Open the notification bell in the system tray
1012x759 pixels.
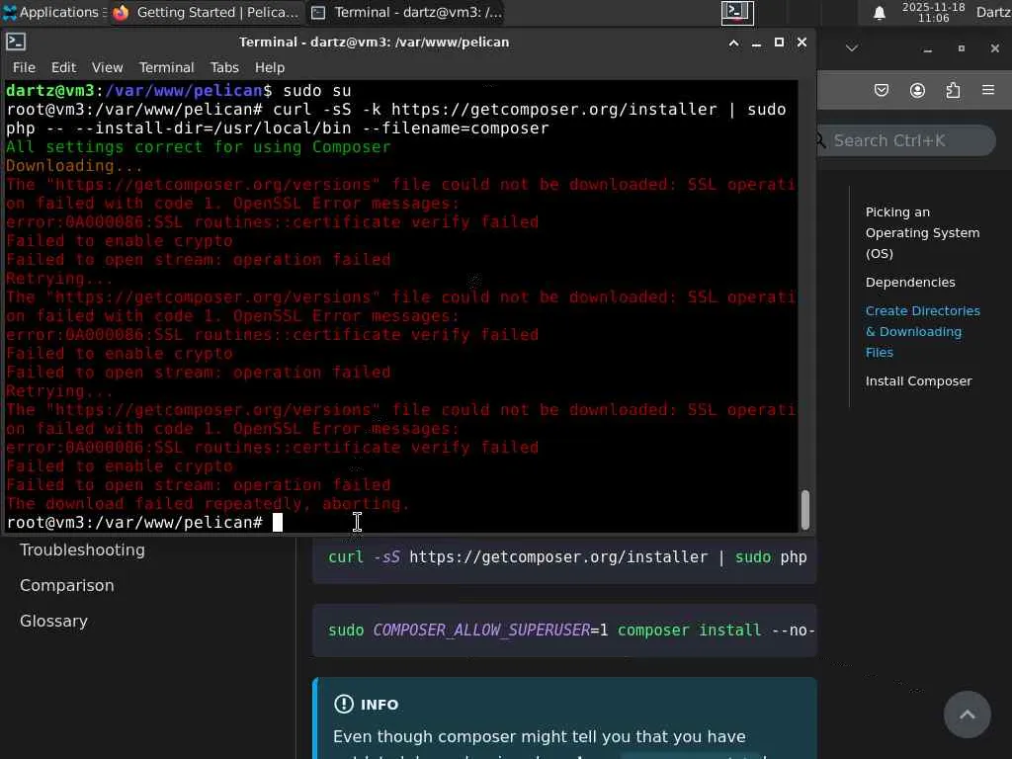[879, 13]
